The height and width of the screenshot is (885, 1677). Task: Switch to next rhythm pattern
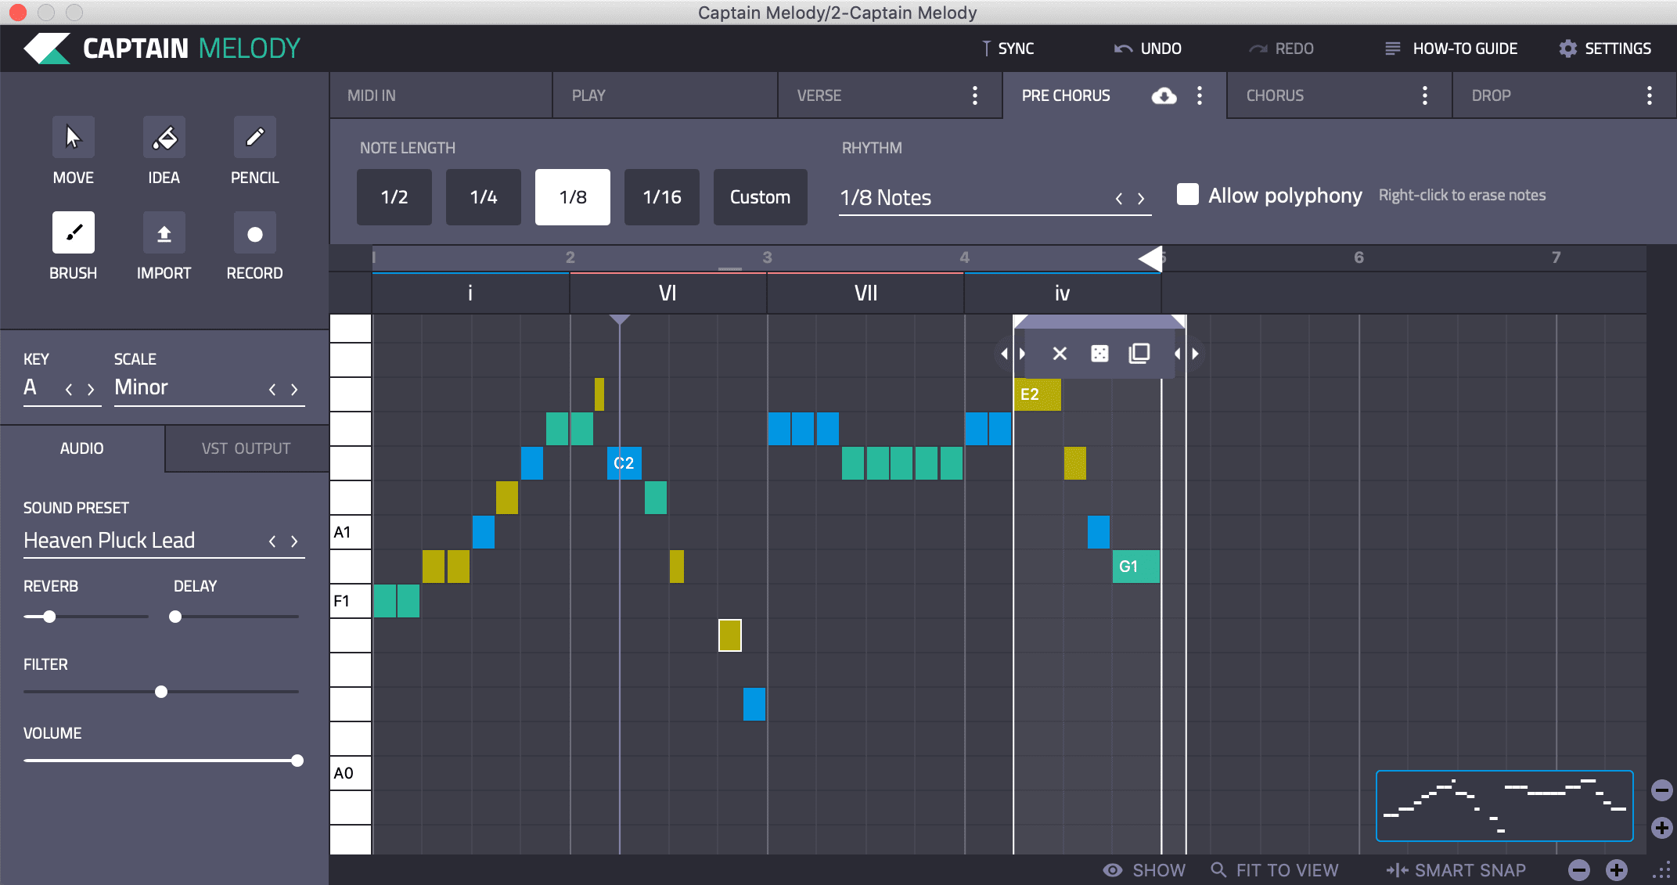1141,199
